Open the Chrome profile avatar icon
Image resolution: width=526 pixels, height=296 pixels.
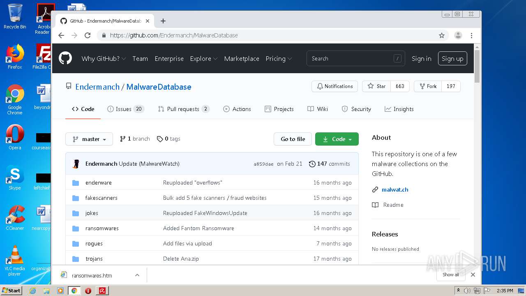click(x=458, y=35)
